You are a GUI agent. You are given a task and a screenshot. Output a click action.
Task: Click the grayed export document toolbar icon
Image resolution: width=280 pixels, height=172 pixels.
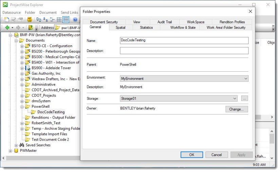[x=20, y=19]
